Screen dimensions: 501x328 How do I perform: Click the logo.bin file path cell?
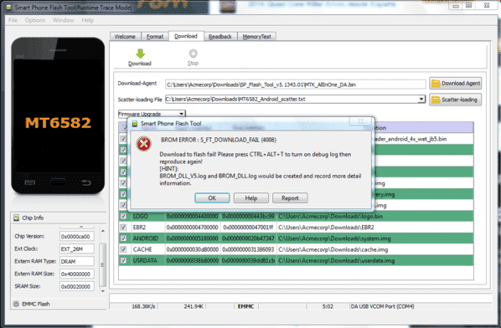(374, 217)
